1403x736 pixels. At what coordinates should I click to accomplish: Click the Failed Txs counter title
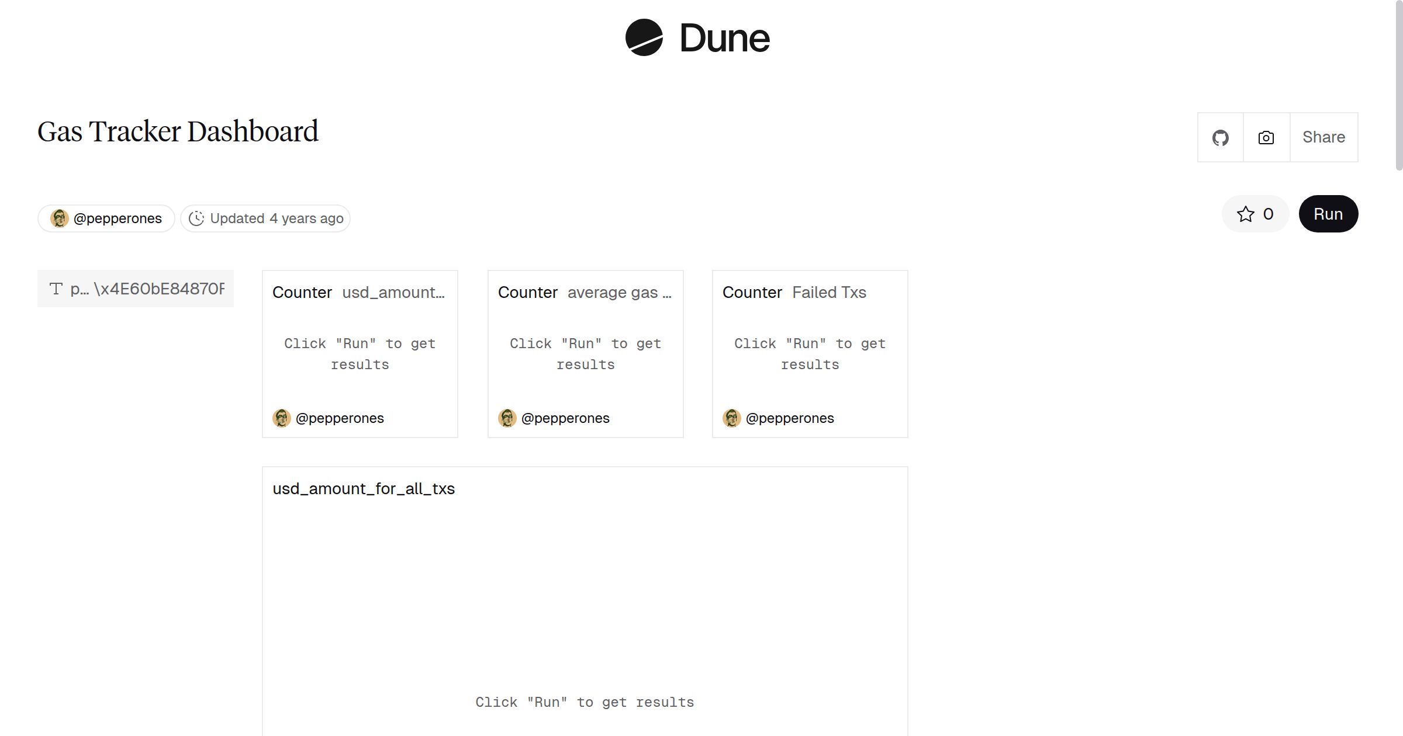[828, 292]
